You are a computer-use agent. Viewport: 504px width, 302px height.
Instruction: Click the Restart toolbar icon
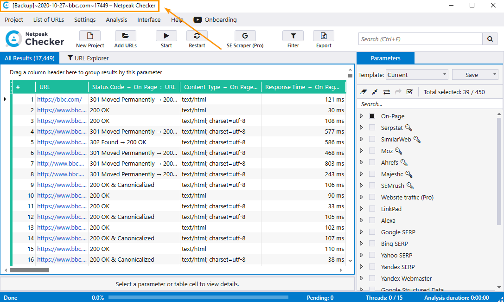click(197, 36)
